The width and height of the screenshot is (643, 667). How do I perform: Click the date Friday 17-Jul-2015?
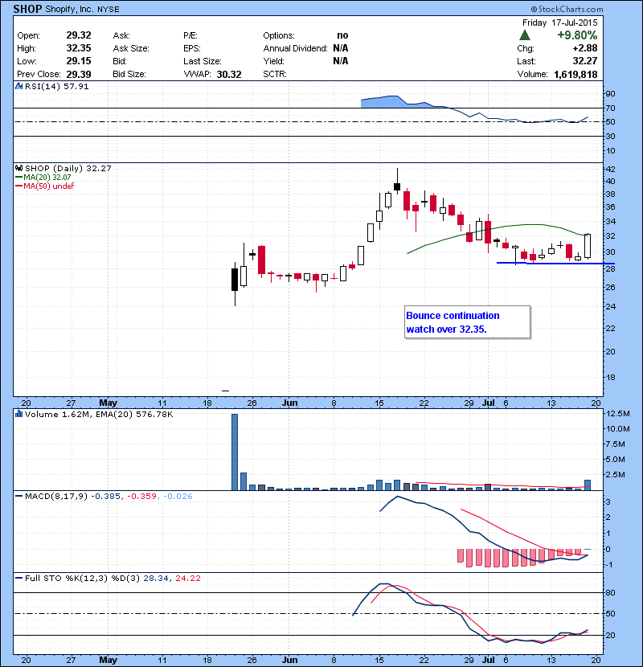[x=559, y=23]
